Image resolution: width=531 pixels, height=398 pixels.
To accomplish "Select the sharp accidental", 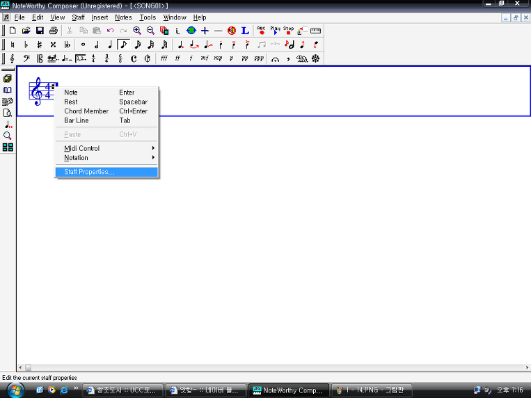I will (x=40, y=45).
